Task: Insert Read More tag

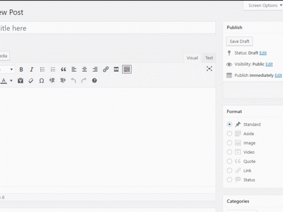Action: pyautogui.click(x=116, y=69)
